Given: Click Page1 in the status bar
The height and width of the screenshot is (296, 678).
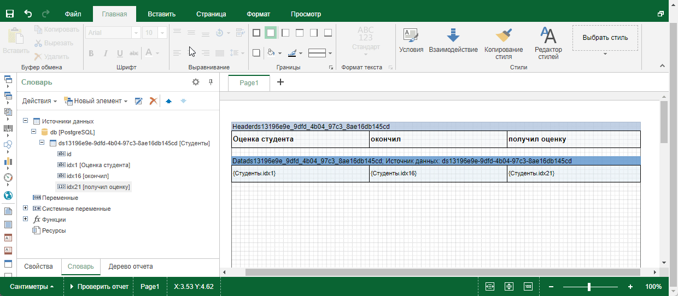Looking at the screenshot, I should point(150,287).
